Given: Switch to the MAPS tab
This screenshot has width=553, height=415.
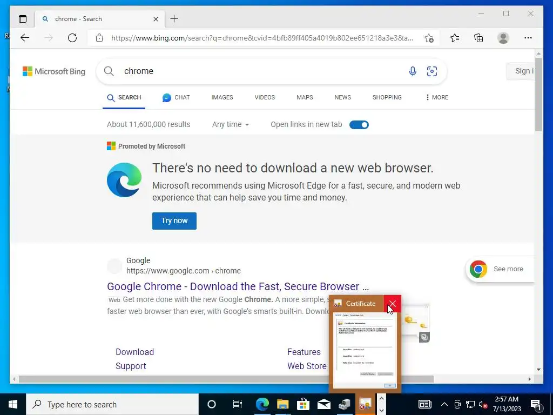Looking at the screenshot, I should point(305,97).
